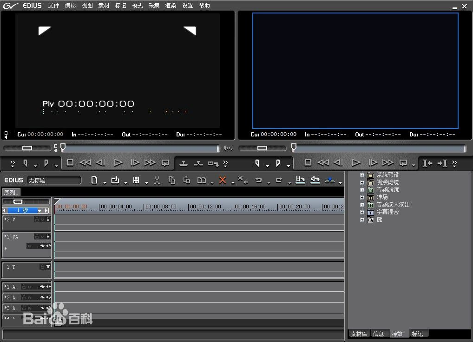The image size is (473, 342).
Task: Click Set In point icon on the recorder monitor
Action: [x=257, y=163]
